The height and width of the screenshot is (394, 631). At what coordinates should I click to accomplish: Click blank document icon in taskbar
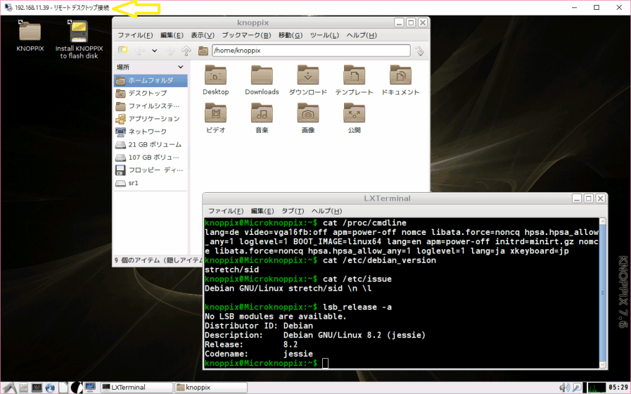[x=63, y=388]
